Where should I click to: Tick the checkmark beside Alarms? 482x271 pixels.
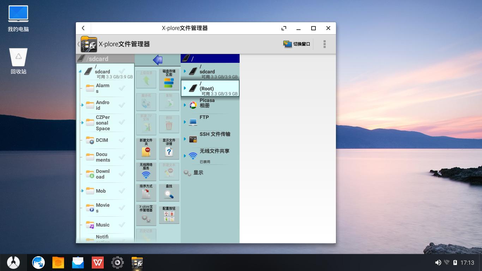122,88
